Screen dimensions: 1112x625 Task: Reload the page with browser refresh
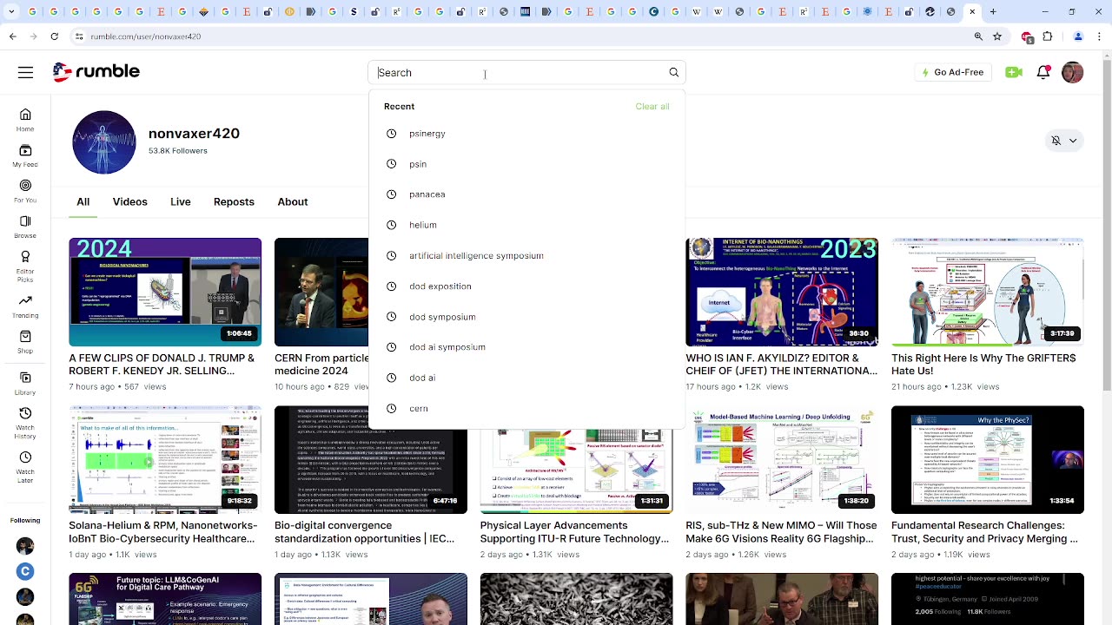coord(54,36)
